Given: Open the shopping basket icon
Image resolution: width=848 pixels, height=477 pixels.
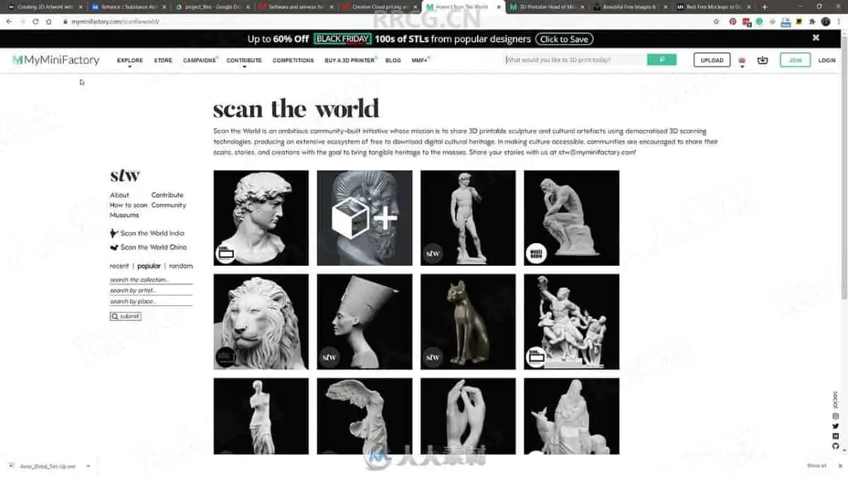Looking at the screenshot, I should 762,60.
